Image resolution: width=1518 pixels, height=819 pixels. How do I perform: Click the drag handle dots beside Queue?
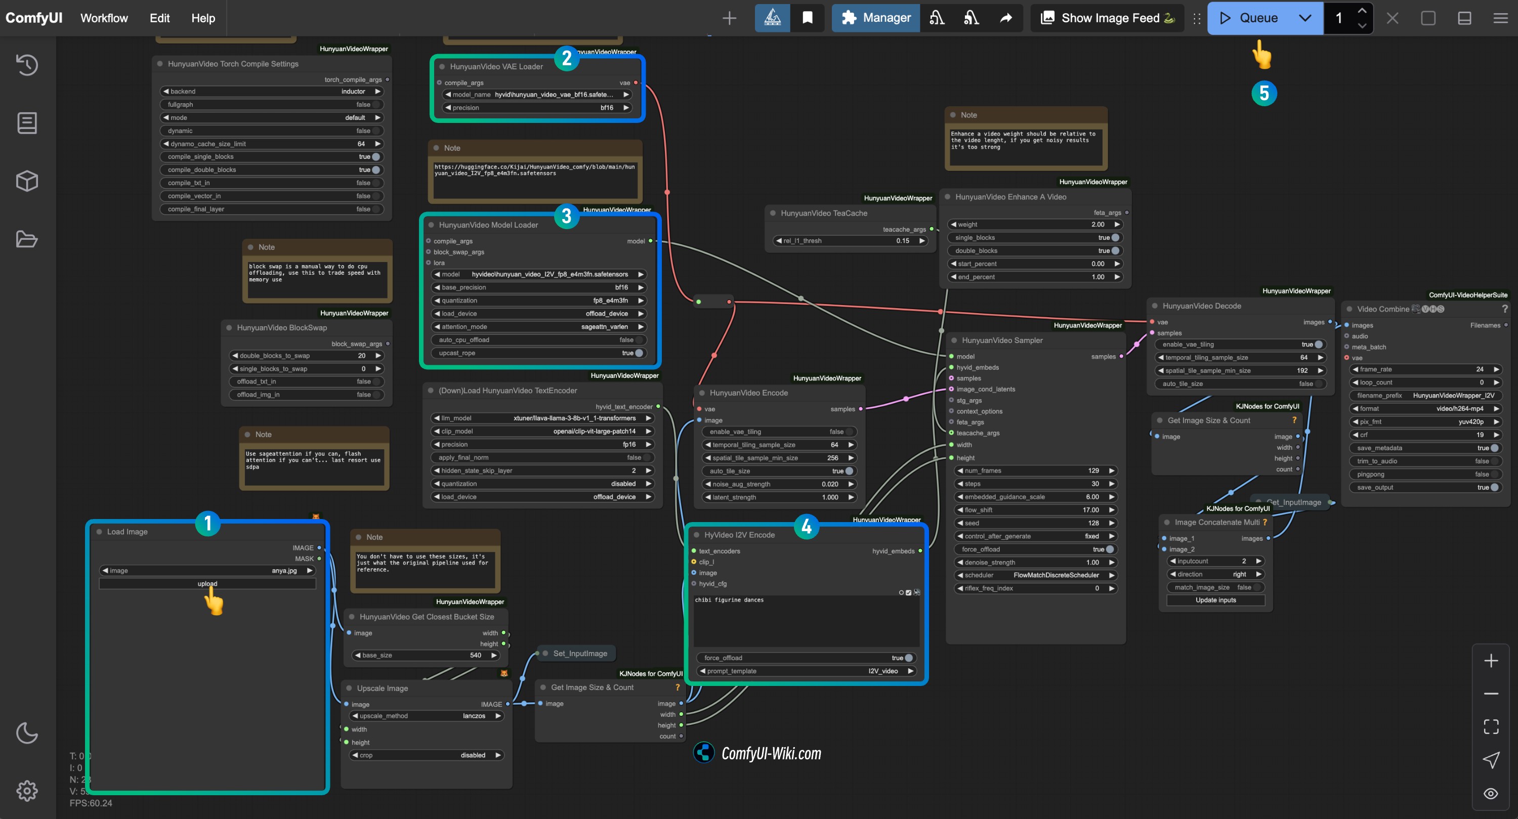point(1196,18)
